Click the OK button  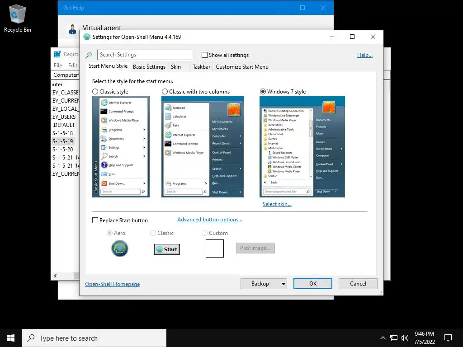(313, 284)
